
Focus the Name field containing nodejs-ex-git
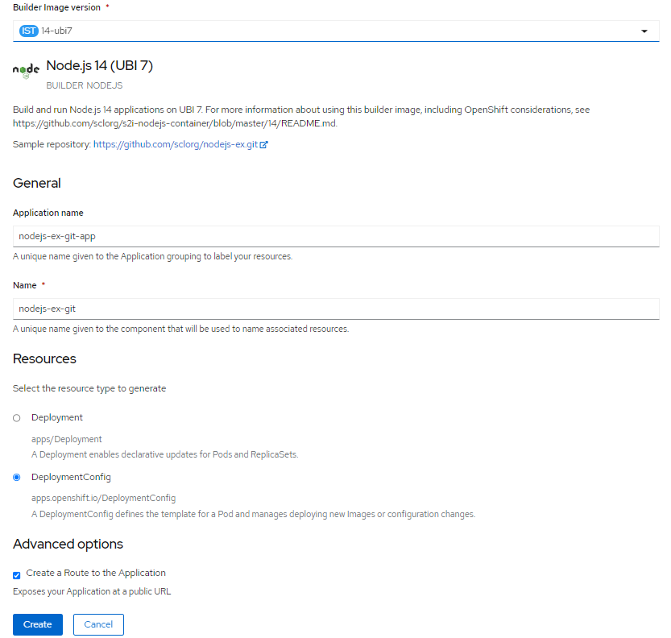335,309
